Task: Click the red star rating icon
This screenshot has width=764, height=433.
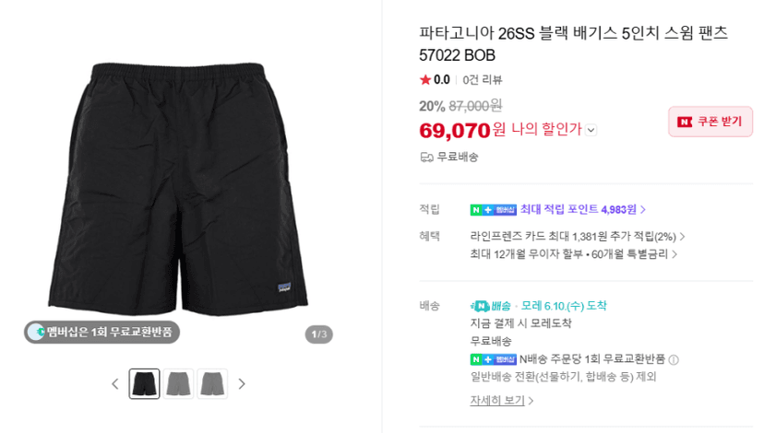Action: pos(424,79)
